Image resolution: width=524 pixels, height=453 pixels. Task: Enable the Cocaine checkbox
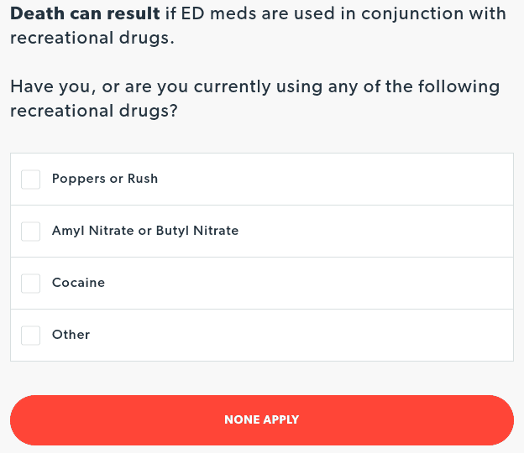[30, 283]
